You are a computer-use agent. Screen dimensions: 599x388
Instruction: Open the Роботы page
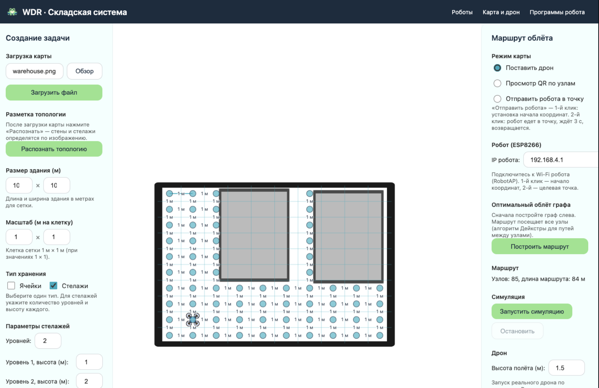[462, 12]
